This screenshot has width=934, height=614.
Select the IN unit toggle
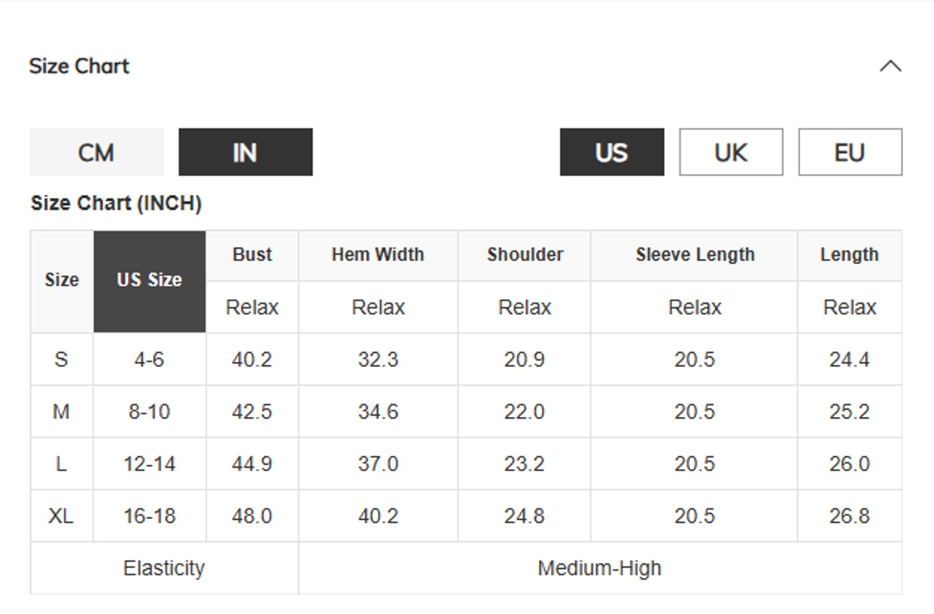coord(245,152)
